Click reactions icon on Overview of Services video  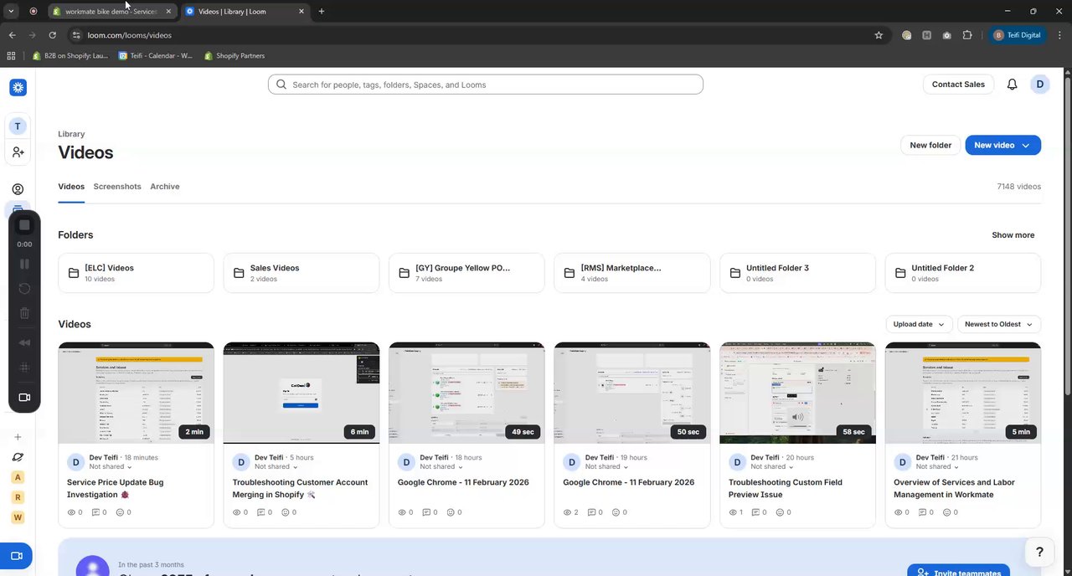(949, 512)
